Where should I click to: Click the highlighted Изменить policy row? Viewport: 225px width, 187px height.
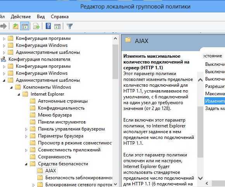pos(215,101)
